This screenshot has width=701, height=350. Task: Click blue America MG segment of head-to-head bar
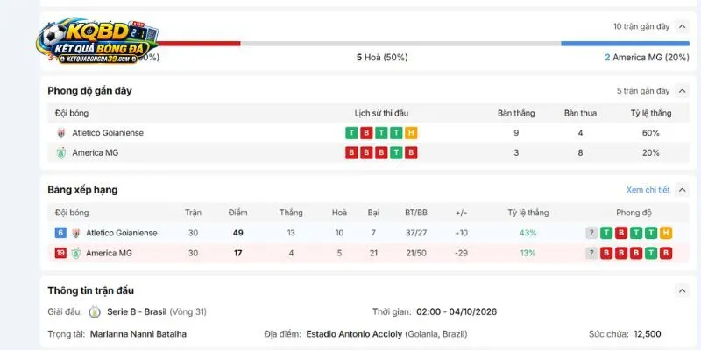pyautogui.click(x=625, y=43)
